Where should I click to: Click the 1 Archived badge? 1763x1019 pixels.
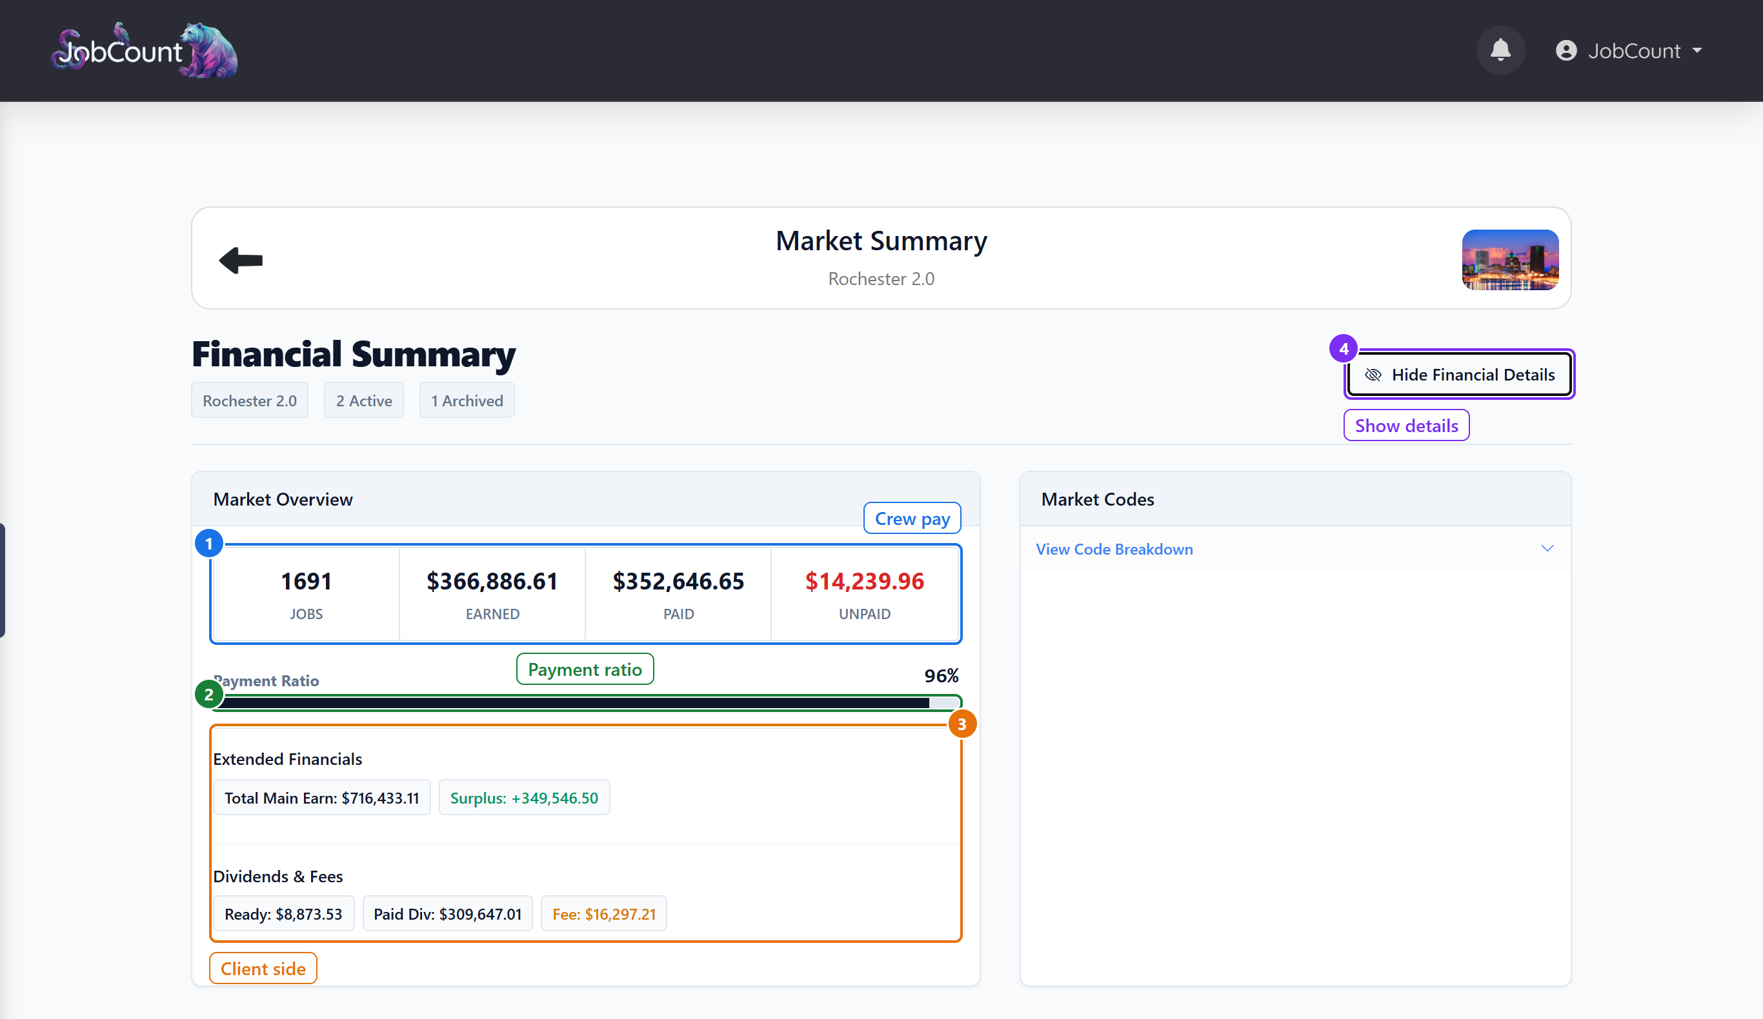pyautogui.click(x=467, y=400)
